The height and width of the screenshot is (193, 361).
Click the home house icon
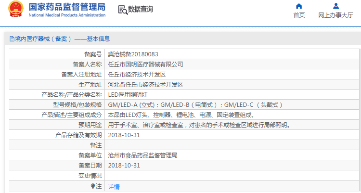299,6
